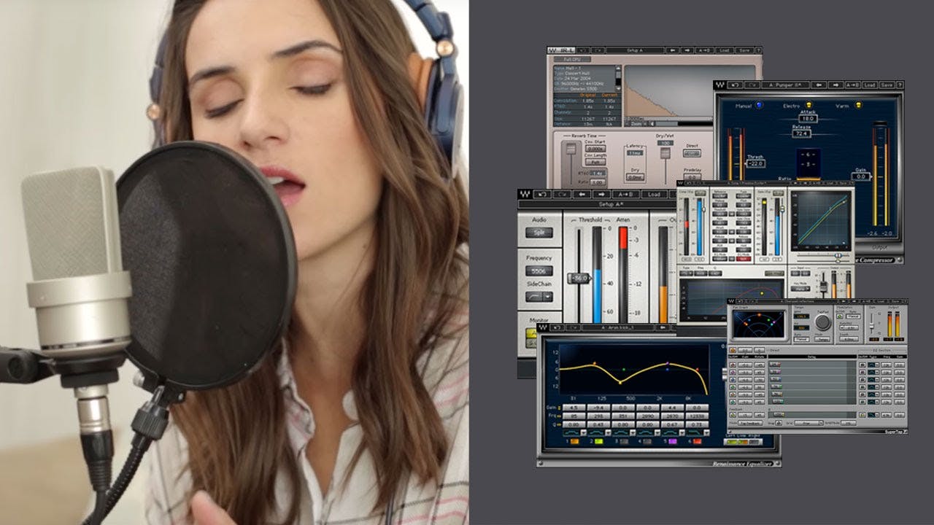
Task: Click the Waves logo in the Renaissance Equalizer window
Action: point(542,327)
